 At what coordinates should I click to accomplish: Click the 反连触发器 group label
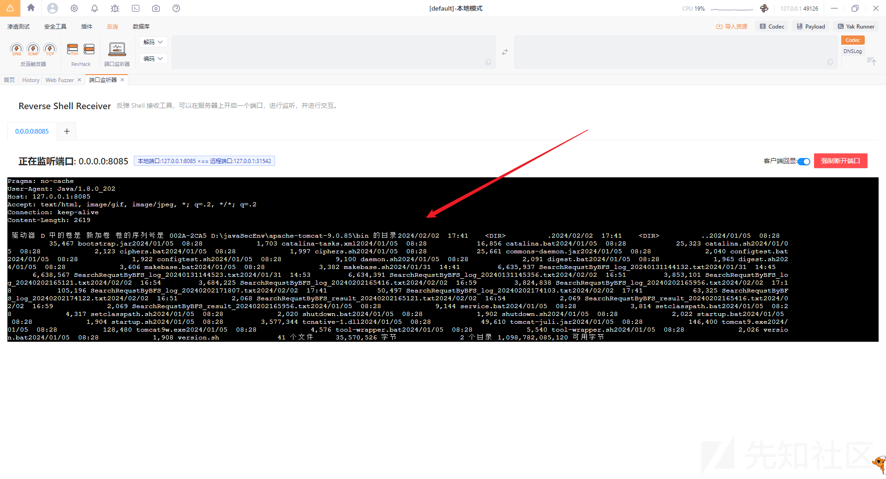tap(33, 64)
